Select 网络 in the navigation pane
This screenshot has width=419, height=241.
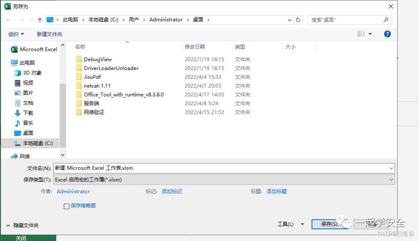(20, 156)
